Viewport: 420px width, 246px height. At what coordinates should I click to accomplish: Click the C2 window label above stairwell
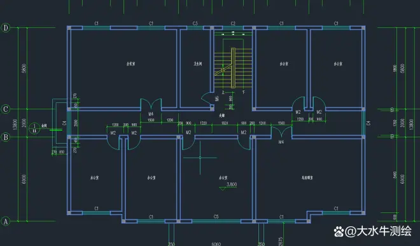(x=233, y=24)
